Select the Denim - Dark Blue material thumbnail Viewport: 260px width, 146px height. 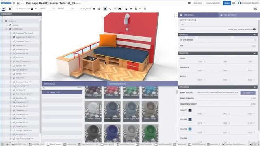112,111
